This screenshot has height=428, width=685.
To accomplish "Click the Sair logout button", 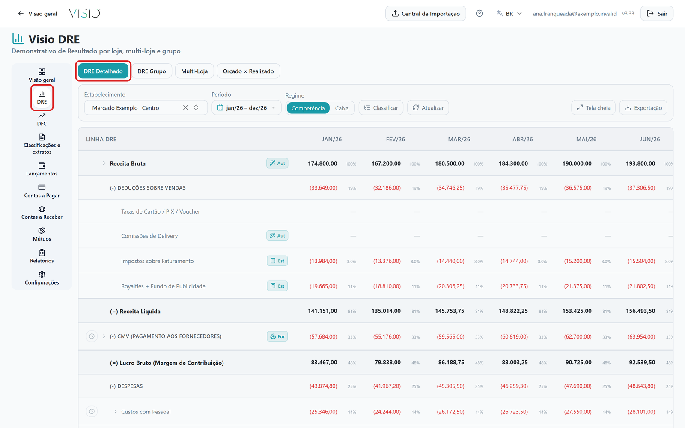I will (x=657, y=14).
